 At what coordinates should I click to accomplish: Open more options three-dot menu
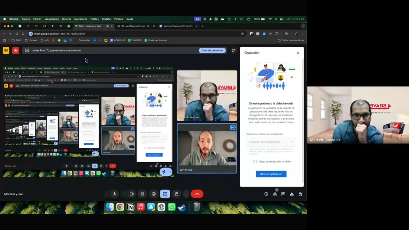point(186,194)
